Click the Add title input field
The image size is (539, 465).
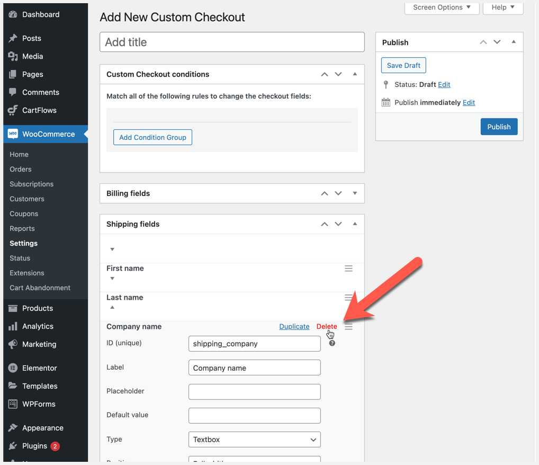click(232, 42)
